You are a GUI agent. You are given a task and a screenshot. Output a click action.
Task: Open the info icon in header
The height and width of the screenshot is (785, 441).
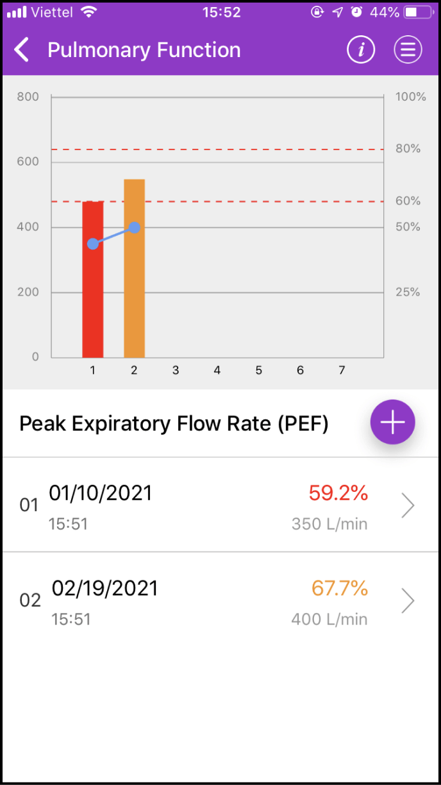click(361, 50)
